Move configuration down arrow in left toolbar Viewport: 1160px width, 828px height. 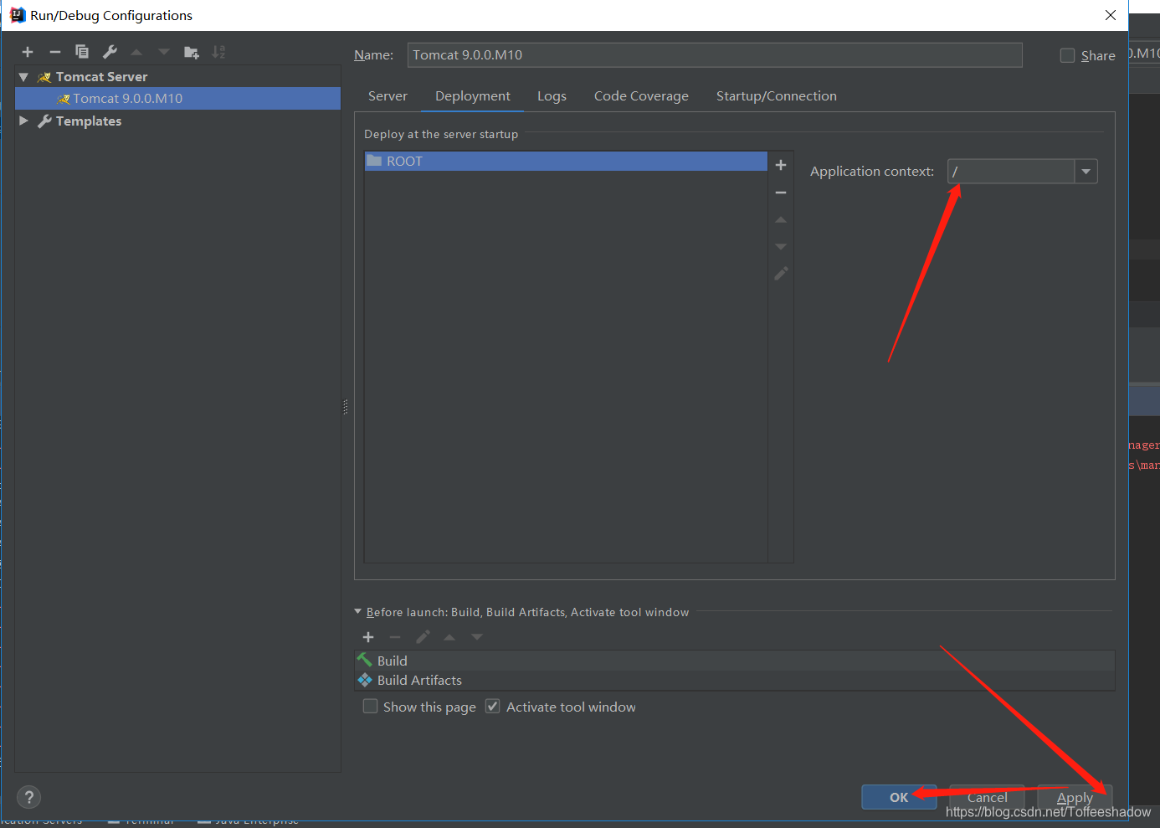coord(164,52)
